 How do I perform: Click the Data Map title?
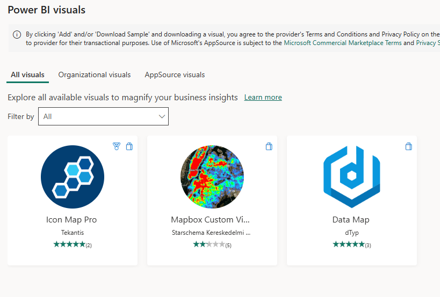point(351,220)
